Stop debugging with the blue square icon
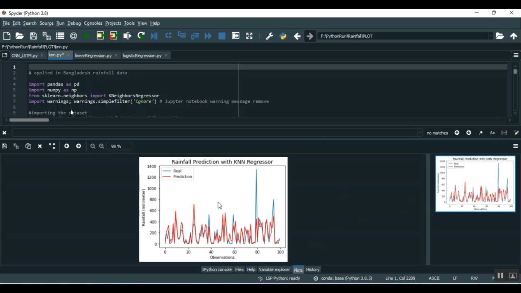Image resolution: width=521 pixels, height=293 pixels. [x=222, y=36]
